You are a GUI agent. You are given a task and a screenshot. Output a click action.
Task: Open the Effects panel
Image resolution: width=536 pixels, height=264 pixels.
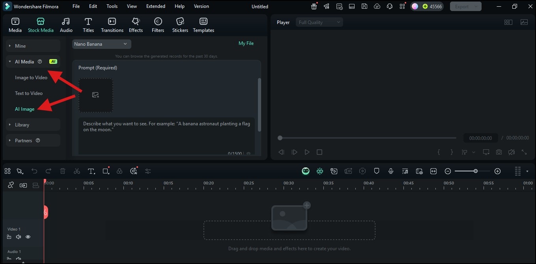(136, 24)
